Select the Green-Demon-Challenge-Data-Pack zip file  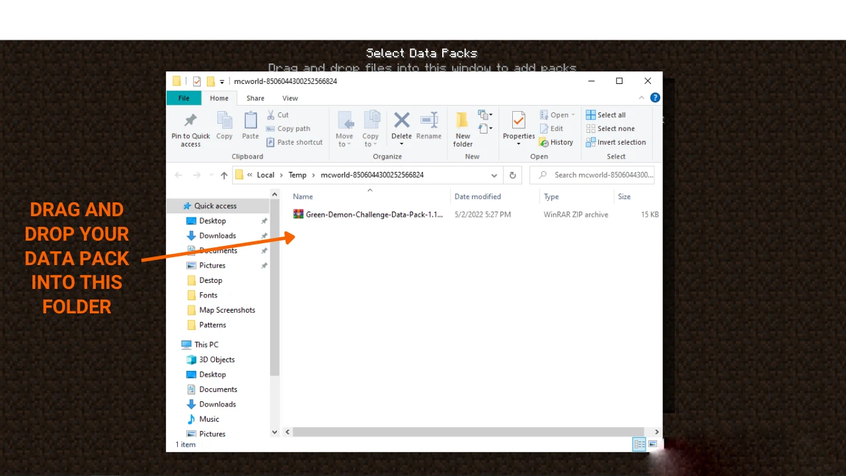coord(368,214)
